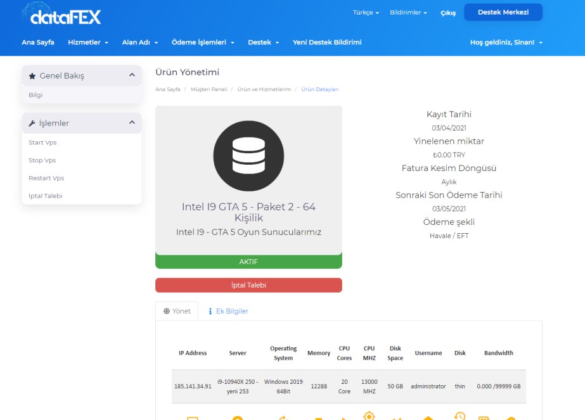This screenshot has height=420, width=585.
Task: Click the Intel I9 GTA 5 product title
Action: point(248,212)
